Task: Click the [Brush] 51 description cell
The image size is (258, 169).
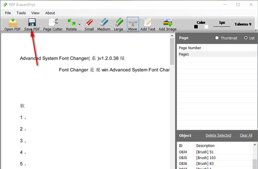Action: pos(205,152)
